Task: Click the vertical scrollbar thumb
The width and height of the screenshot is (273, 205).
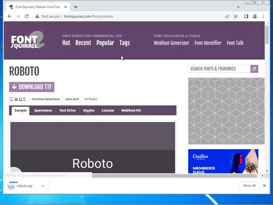Action: 267,35
